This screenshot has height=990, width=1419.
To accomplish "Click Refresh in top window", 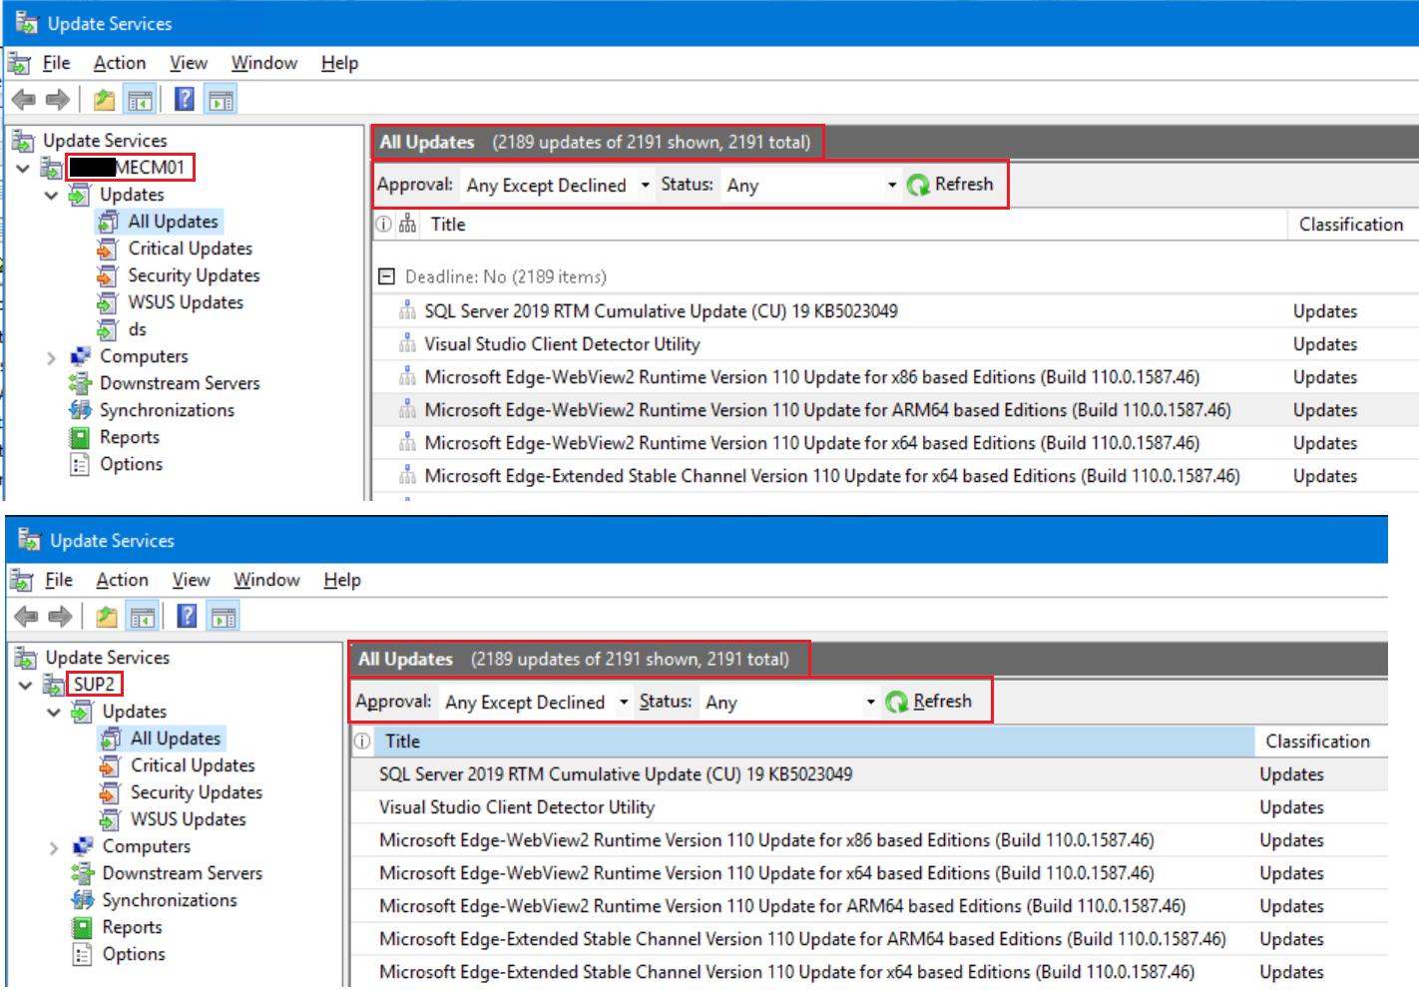I will tap(950, 185).
